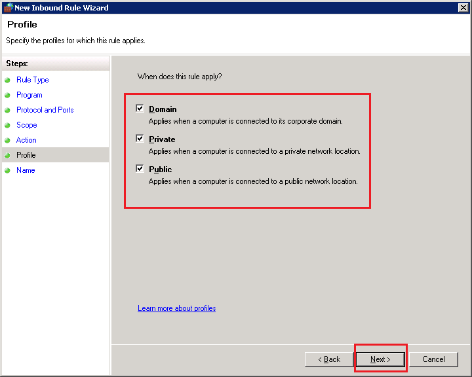Image resolution: width=472 pixels, height=377 pixels.
Task: Click green bullet beside Protocol and Ports
Action: pyautogui.click(x=7, y=111)
